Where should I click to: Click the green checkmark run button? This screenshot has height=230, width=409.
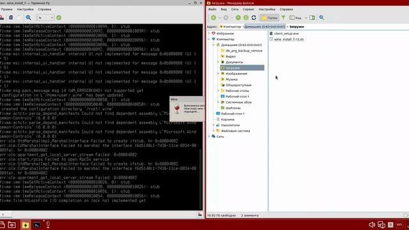click(59, 18)
